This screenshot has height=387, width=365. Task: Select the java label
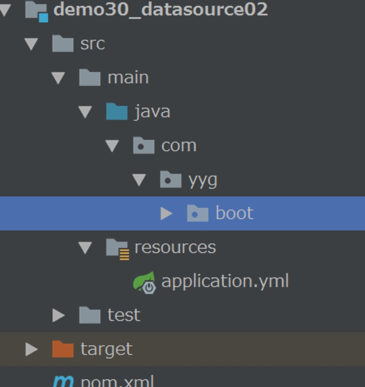coord(152,112)
